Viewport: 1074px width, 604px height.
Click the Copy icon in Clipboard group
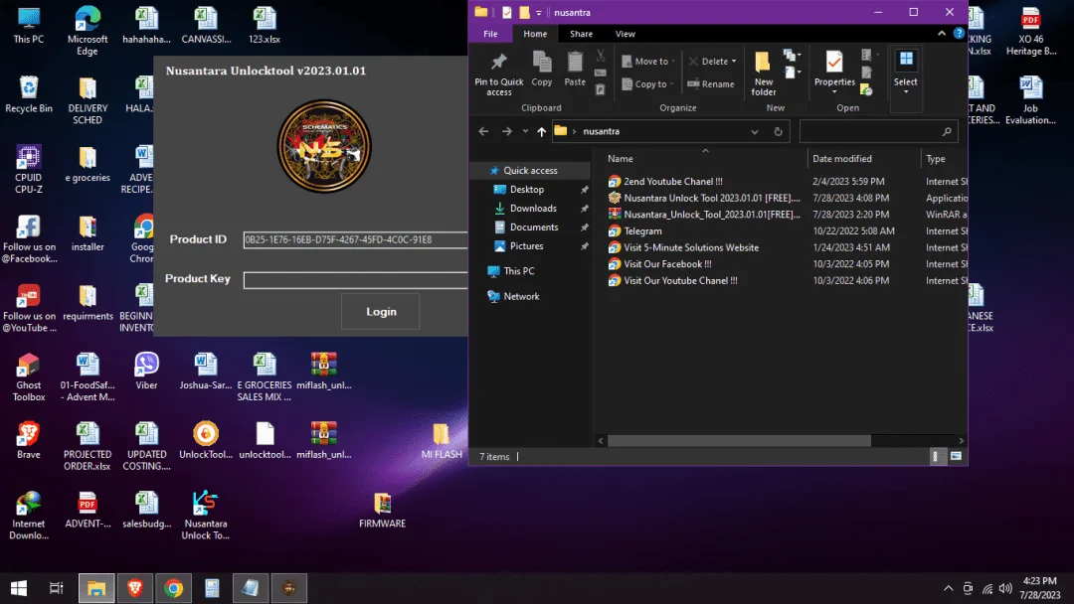[x=541, y=69]
